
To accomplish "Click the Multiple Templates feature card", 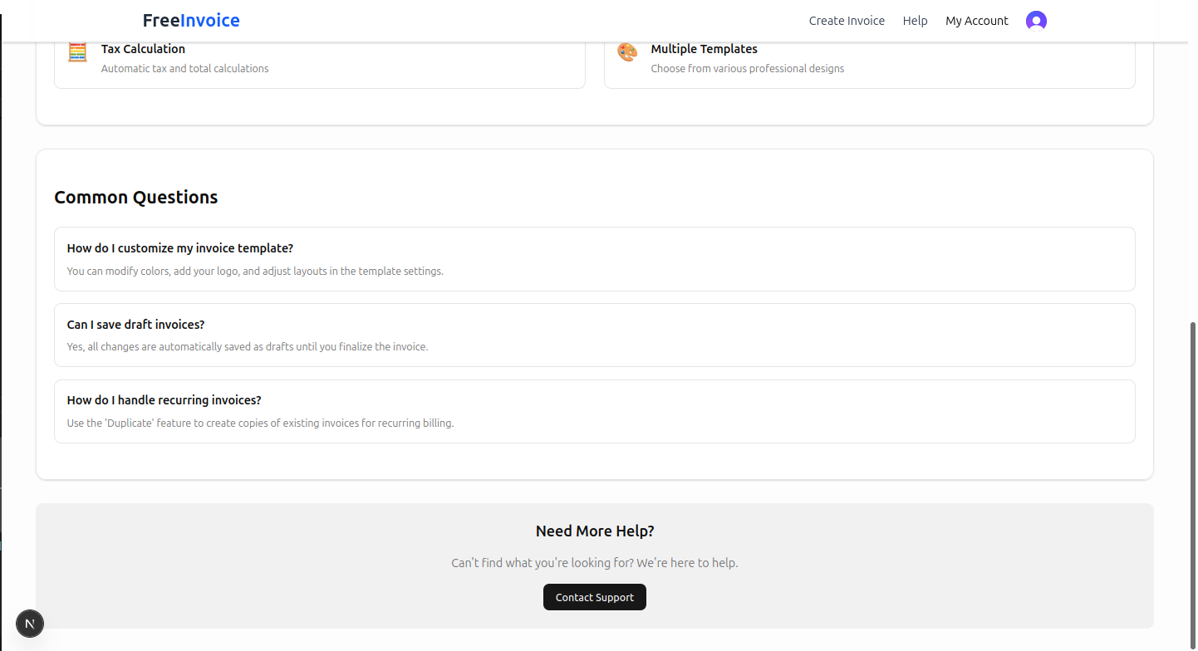I will pyautogui.click(x=869, y=58).
